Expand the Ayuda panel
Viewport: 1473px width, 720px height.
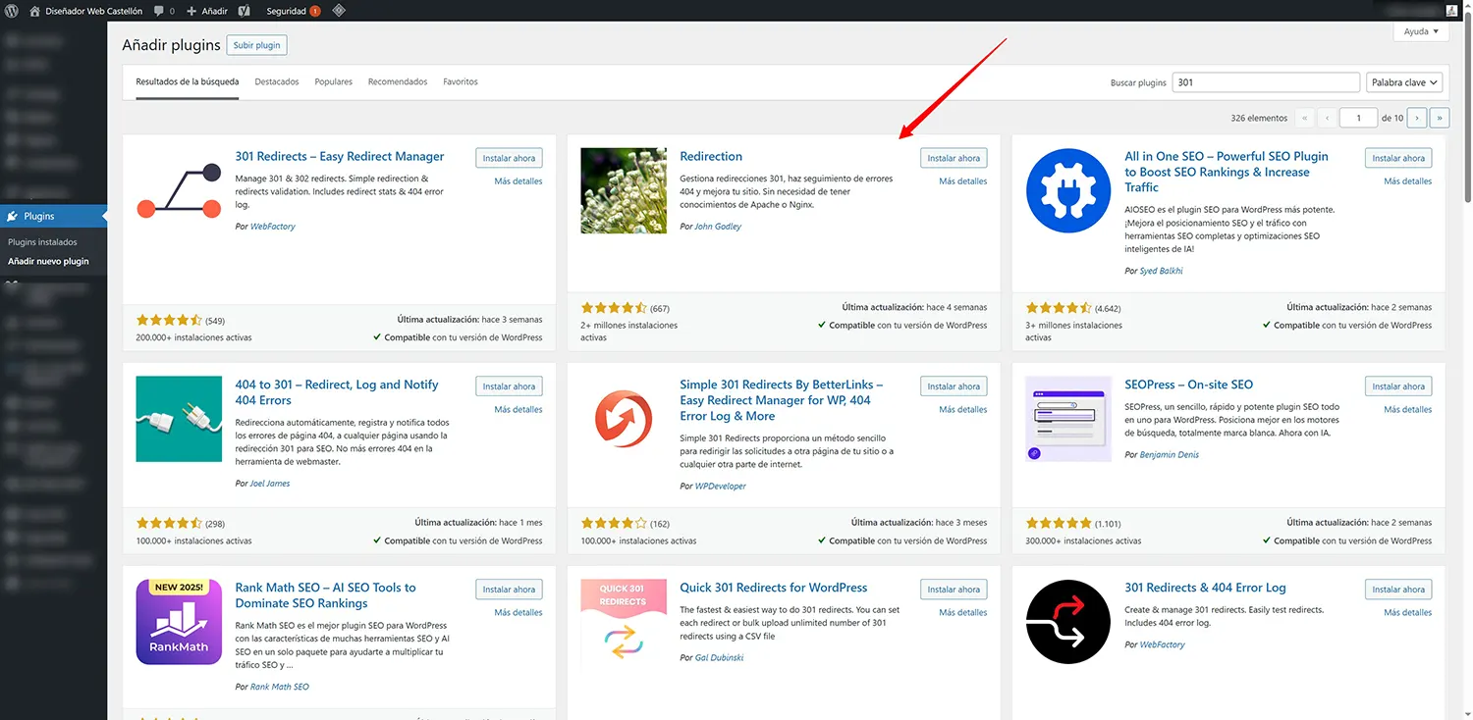[1420, 30]
